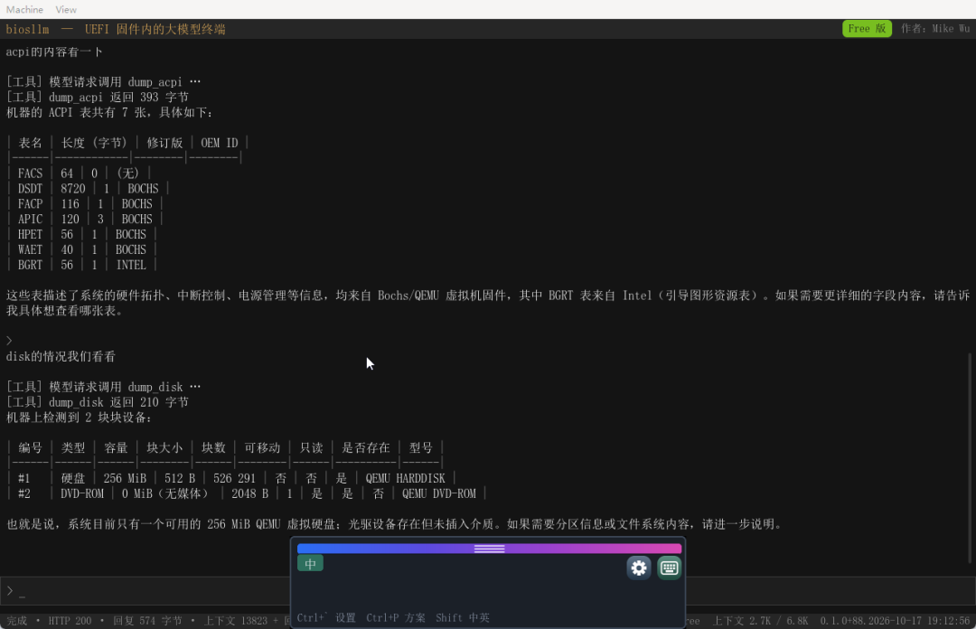Click the version timestamp in status bar

tap(895, 621)
